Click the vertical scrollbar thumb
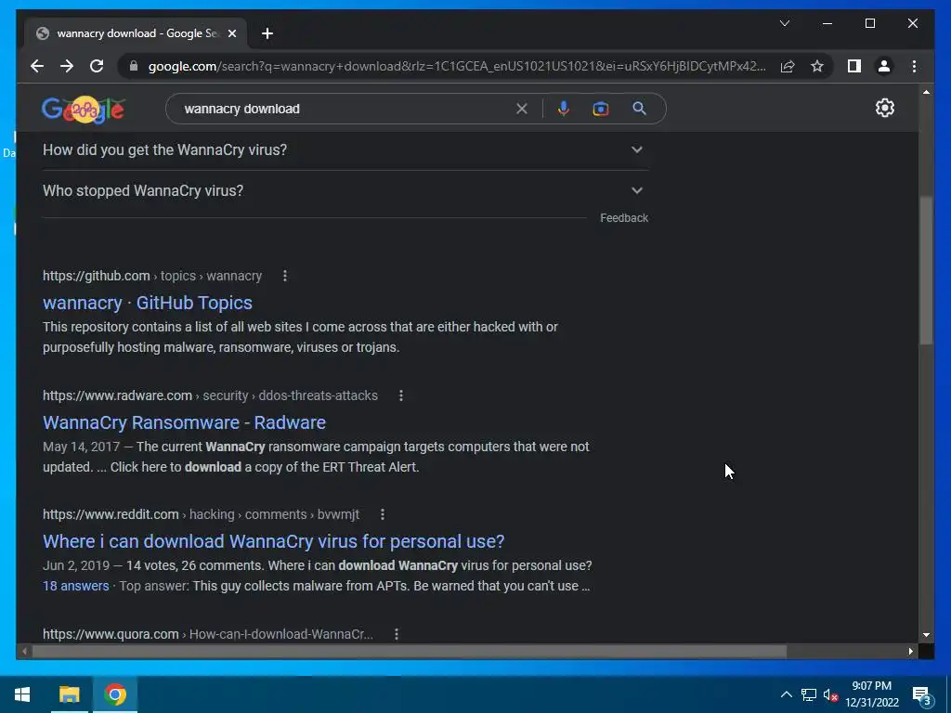This screenshot has height=713, width=951. [926, 270]
